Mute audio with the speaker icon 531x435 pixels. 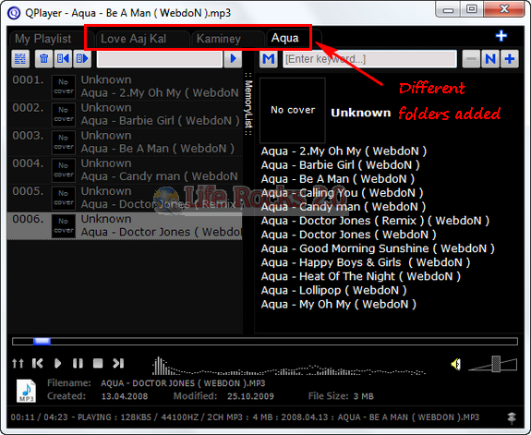(x=456, y=364)
